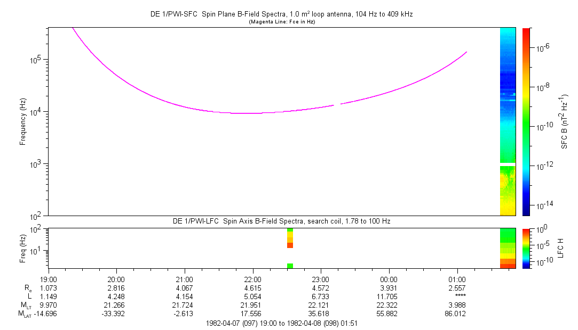This screenshot has height=330, width=578.
Task: Click the 22:00 time axis label
Action: pyautogui.click(x=252, y=279)
